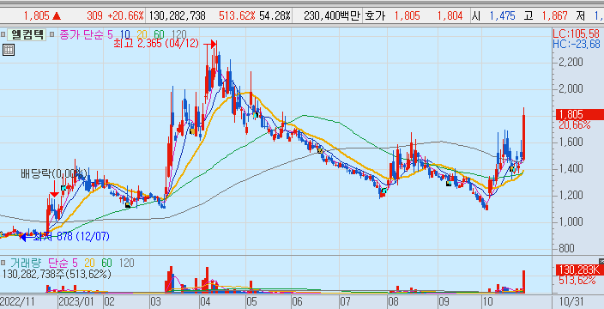Toggle the gray square left of 엘컴텍
The image size is (604, 309).
(3, 35)
